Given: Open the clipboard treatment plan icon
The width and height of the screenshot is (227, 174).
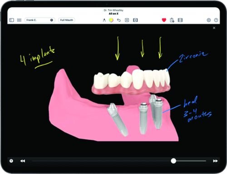Looking at the screenshot, I should click(x=172, y=20).
